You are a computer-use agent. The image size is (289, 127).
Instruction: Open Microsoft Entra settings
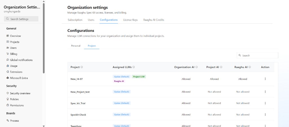(x=19, y=78)
